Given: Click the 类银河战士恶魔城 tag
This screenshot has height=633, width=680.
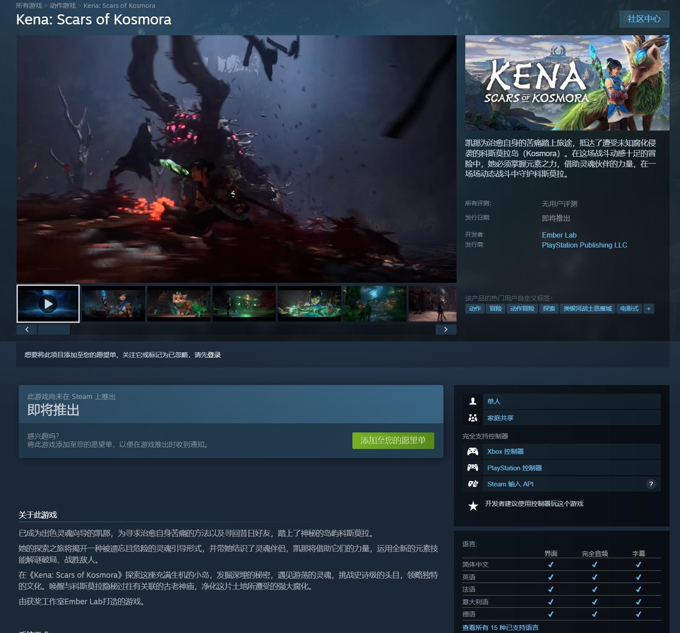Looking at the screenshot, I should tap(587, 308).
